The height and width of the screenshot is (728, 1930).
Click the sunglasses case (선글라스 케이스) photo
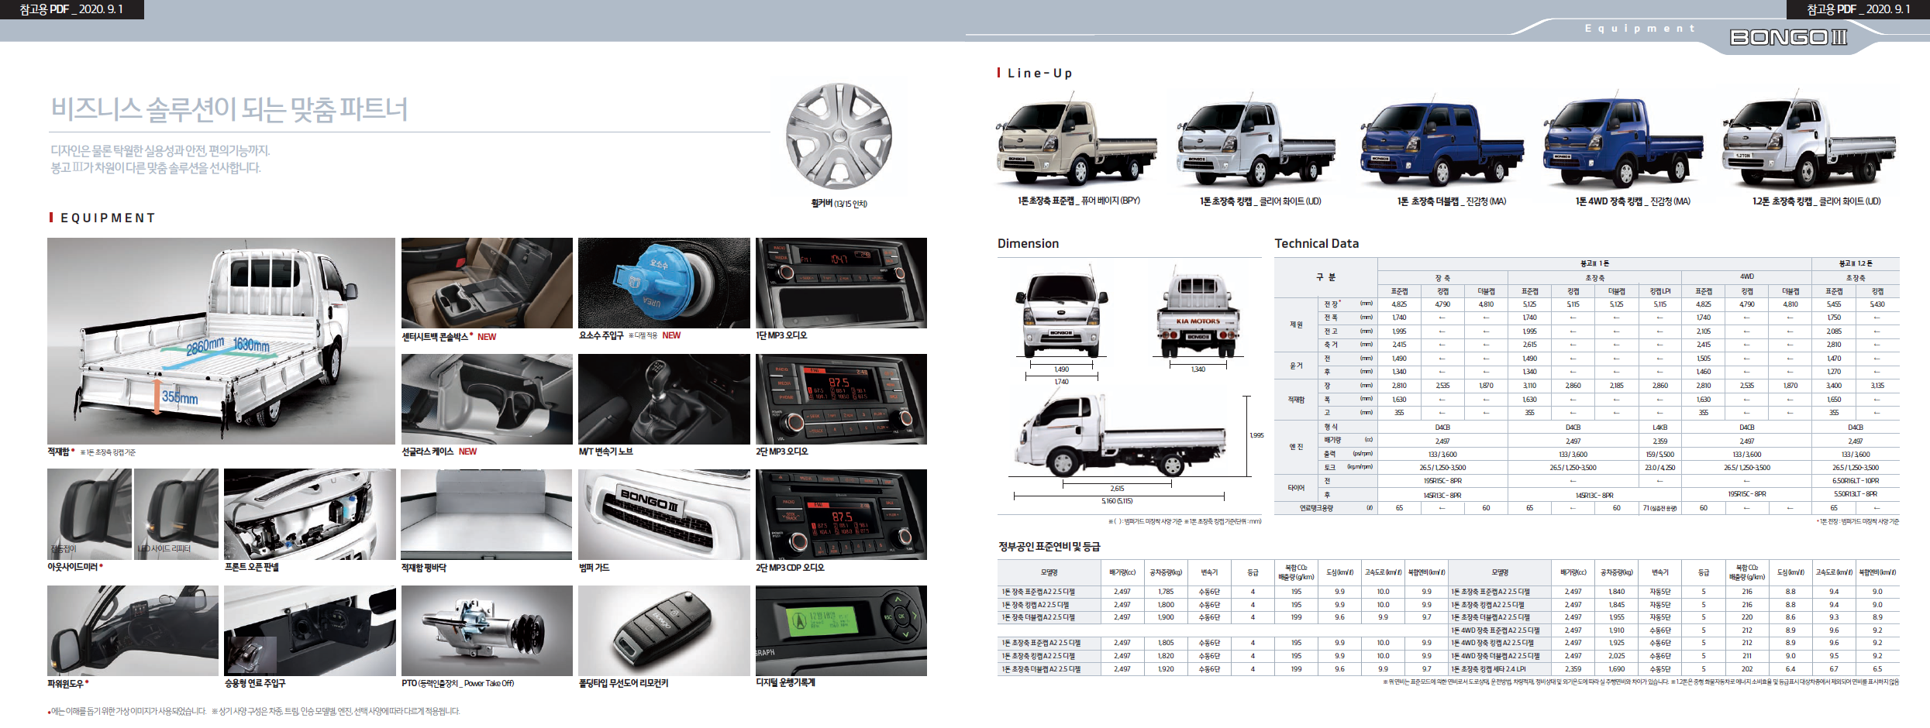coord(487,399)
